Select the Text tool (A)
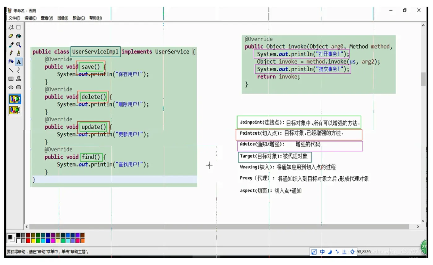The height and width of the screenshot is (265, 433). [x=19, y=62]
